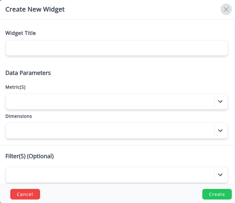
Task: Click the Data Parameters section heading
Action: (28, 73)
